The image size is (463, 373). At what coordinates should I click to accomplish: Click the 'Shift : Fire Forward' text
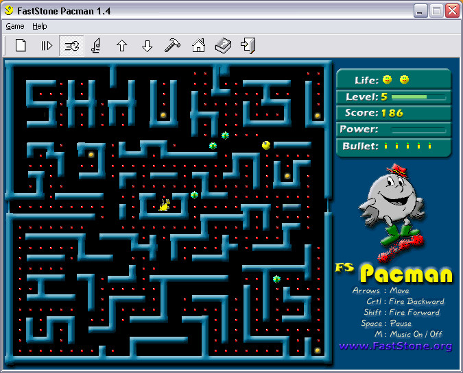[401, 312]
